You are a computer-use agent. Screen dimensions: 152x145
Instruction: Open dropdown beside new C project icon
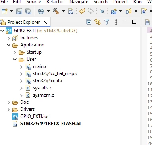(121, 11)
